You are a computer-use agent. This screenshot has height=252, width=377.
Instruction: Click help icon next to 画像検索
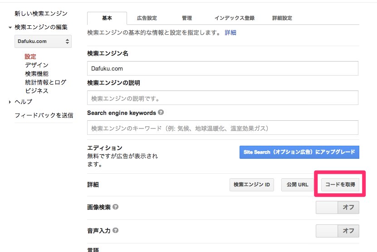pyautogui.click(x=115, y=207)
